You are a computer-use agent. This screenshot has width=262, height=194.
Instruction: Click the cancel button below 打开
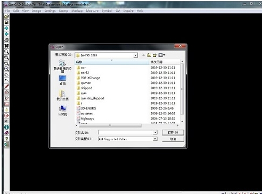click(173, 139)
